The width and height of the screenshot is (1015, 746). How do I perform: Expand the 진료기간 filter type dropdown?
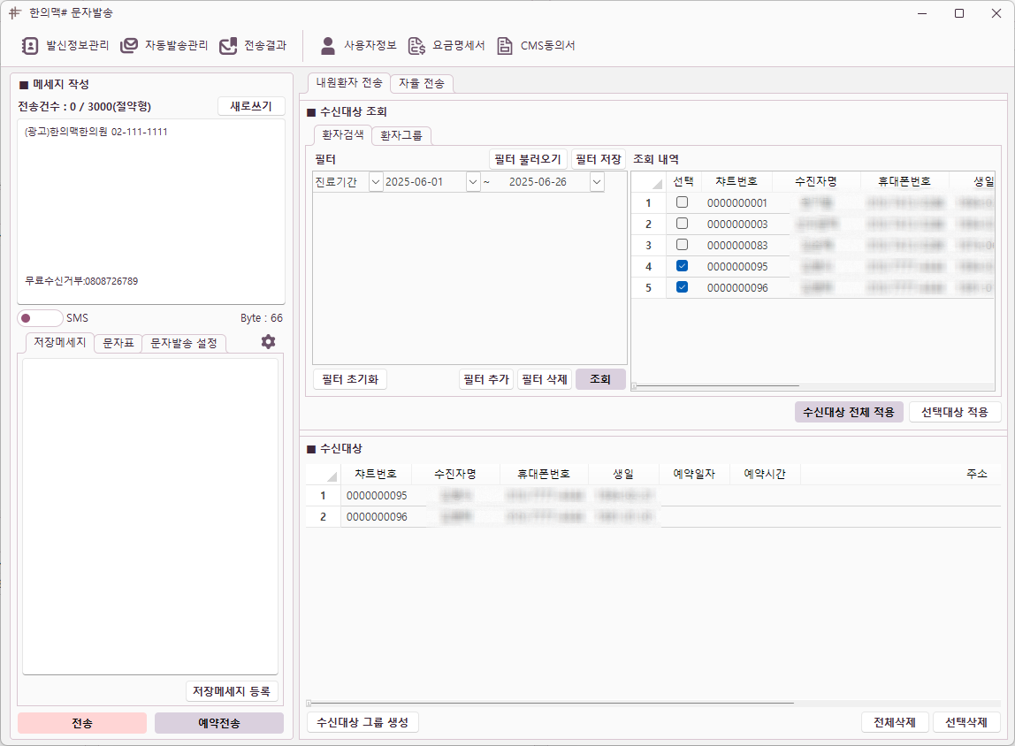pyautogui.click(x=375, y=182)
